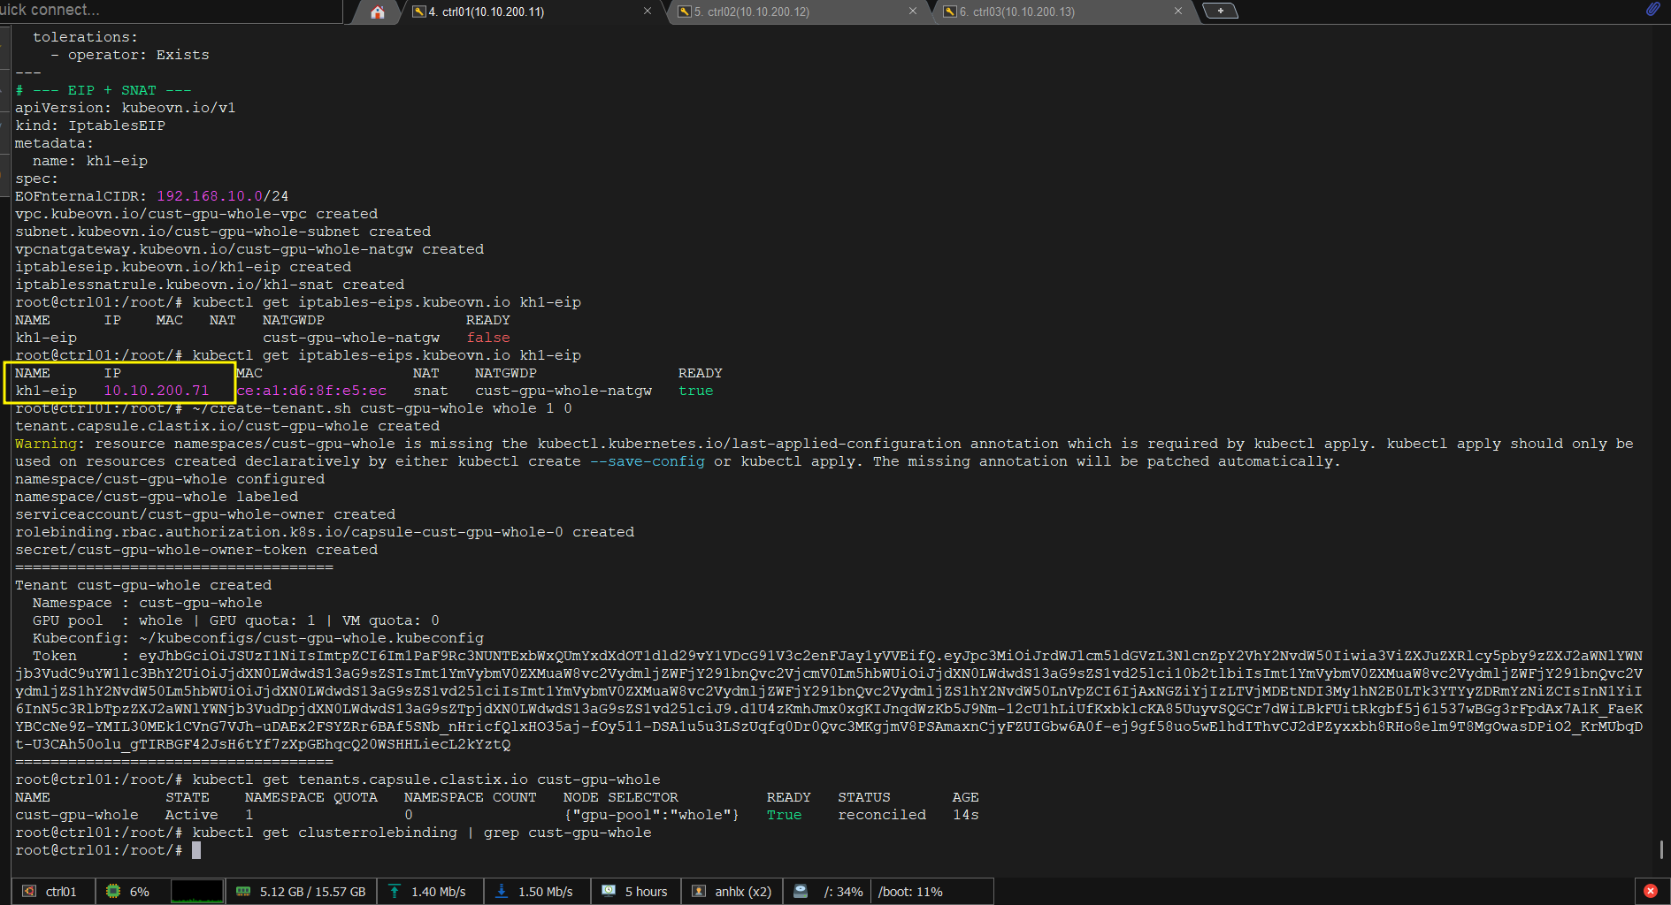Click the disk drive icon in status bar
This screenshot has height=905, width=1671.
(801, 891)
